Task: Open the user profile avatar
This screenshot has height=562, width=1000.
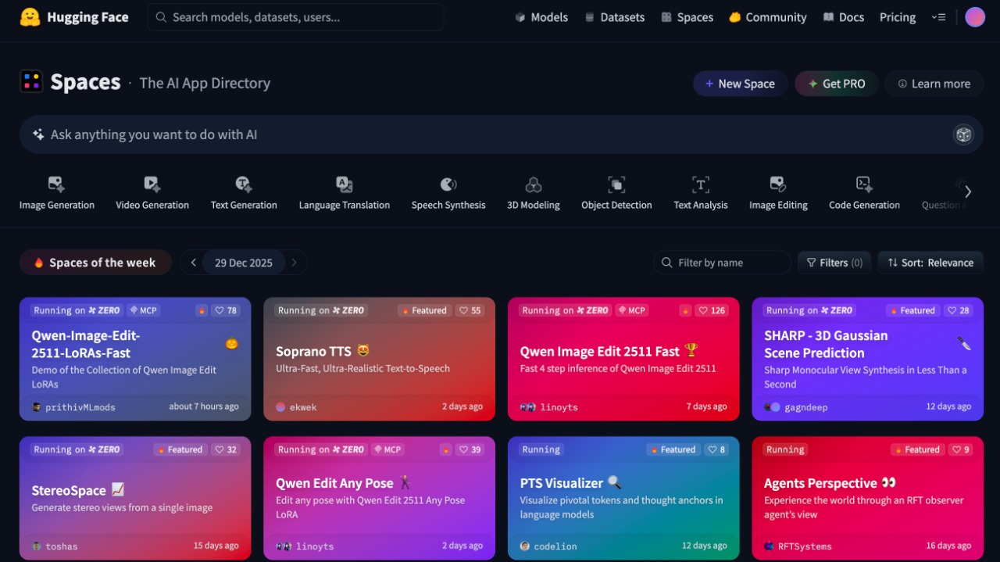Action: (974, 17)
